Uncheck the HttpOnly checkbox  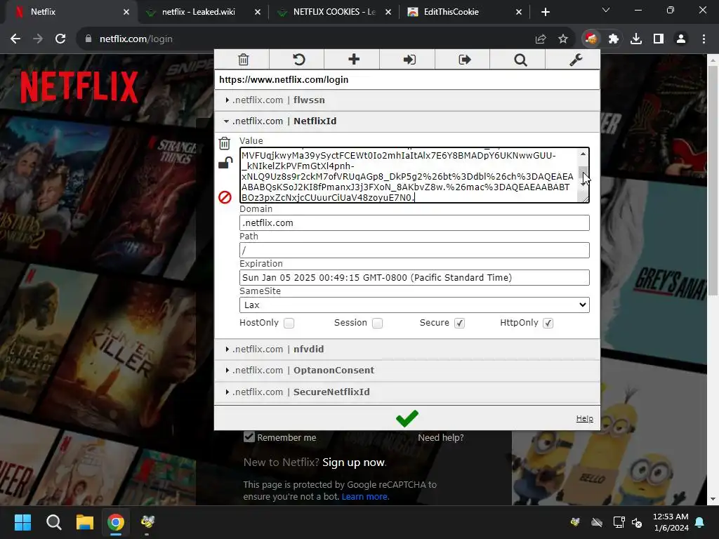[x=548, y=323]
